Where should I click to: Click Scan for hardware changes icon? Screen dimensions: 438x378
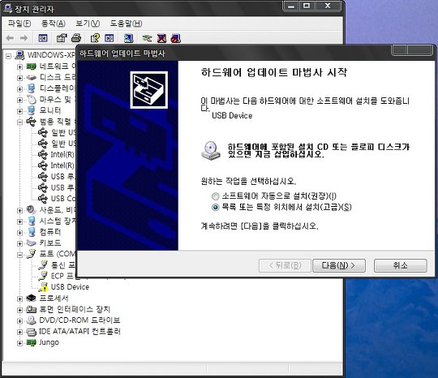(128, 38)
